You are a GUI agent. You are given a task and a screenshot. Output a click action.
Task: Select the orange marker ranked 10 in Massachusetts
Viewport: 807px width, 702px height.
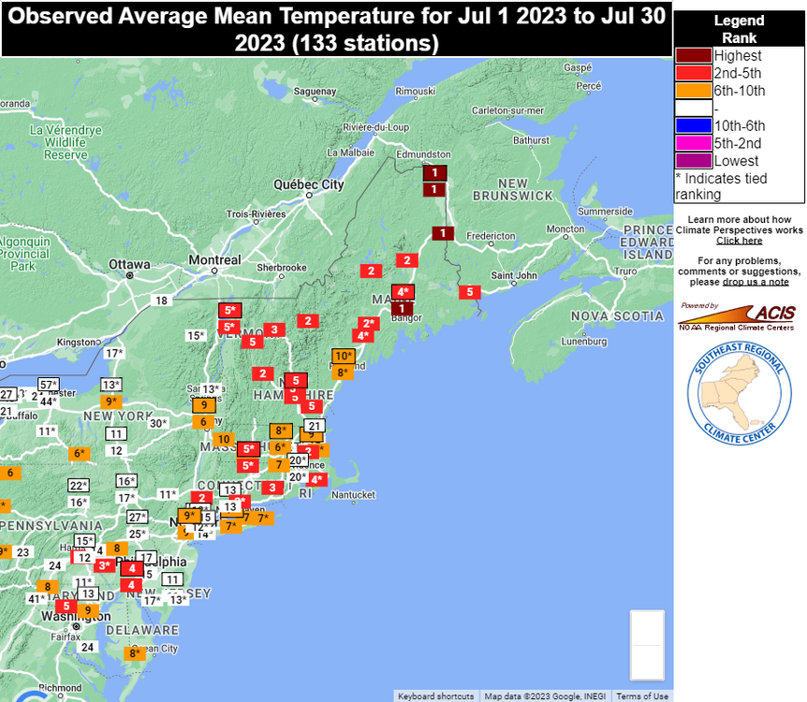pyautogui.click(x=224, y=439)
